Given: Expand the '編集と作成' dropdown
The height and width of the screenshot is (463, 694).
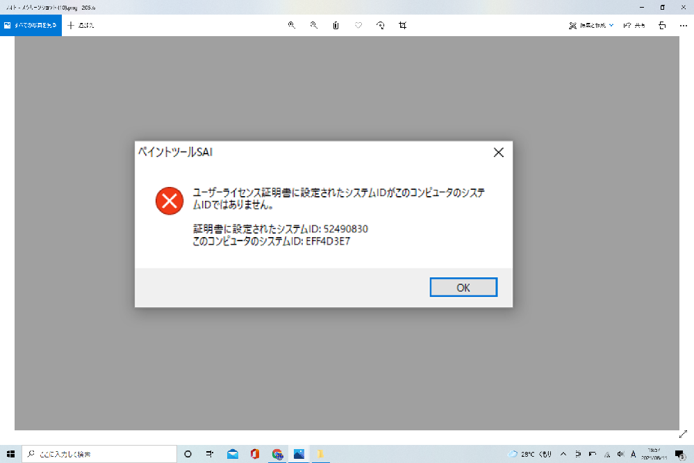Looking at the screenshot, I should coord(591,25).
